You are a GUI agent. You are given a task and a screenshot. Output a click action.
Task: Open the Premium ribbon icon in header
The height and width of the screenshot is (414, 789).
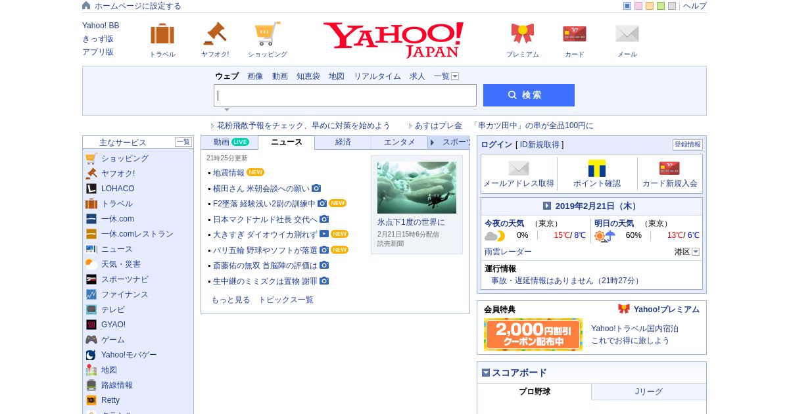[523, 34]
